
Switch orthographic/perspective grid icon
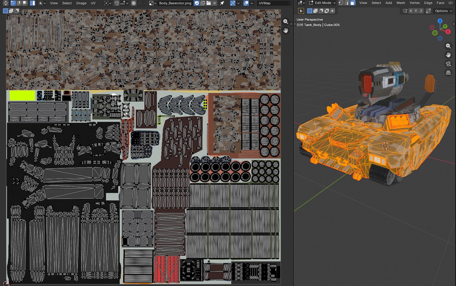(x=448, y=73)
